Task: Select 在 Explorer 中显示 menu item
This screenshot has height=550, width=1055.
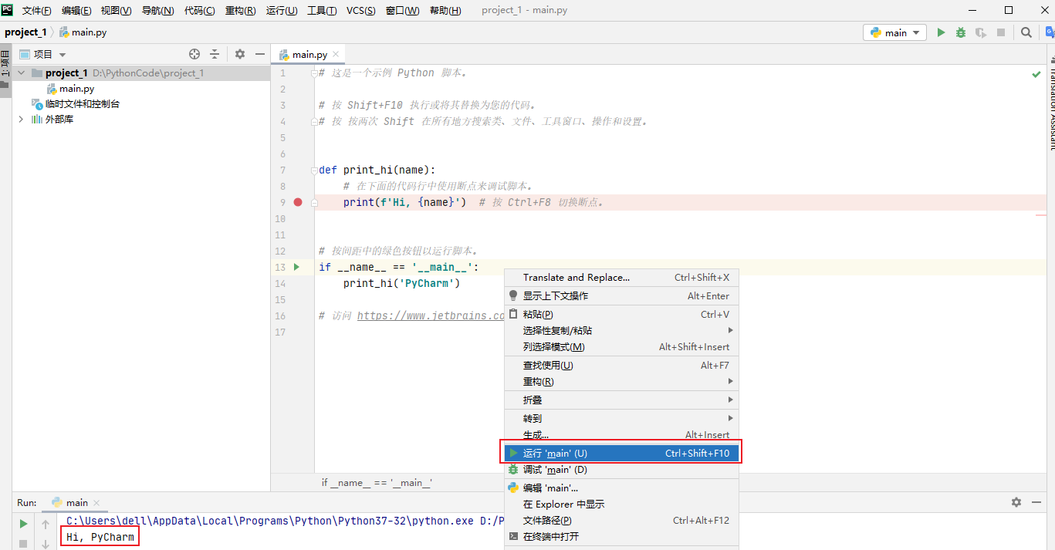Action: (621, 504)
